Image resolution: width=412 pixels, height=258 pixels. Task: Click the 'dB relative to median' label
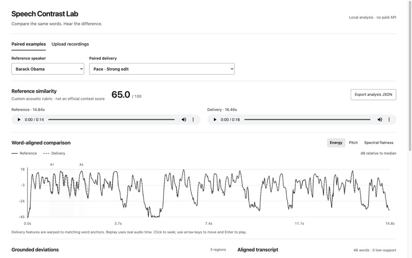pos(378,153)
